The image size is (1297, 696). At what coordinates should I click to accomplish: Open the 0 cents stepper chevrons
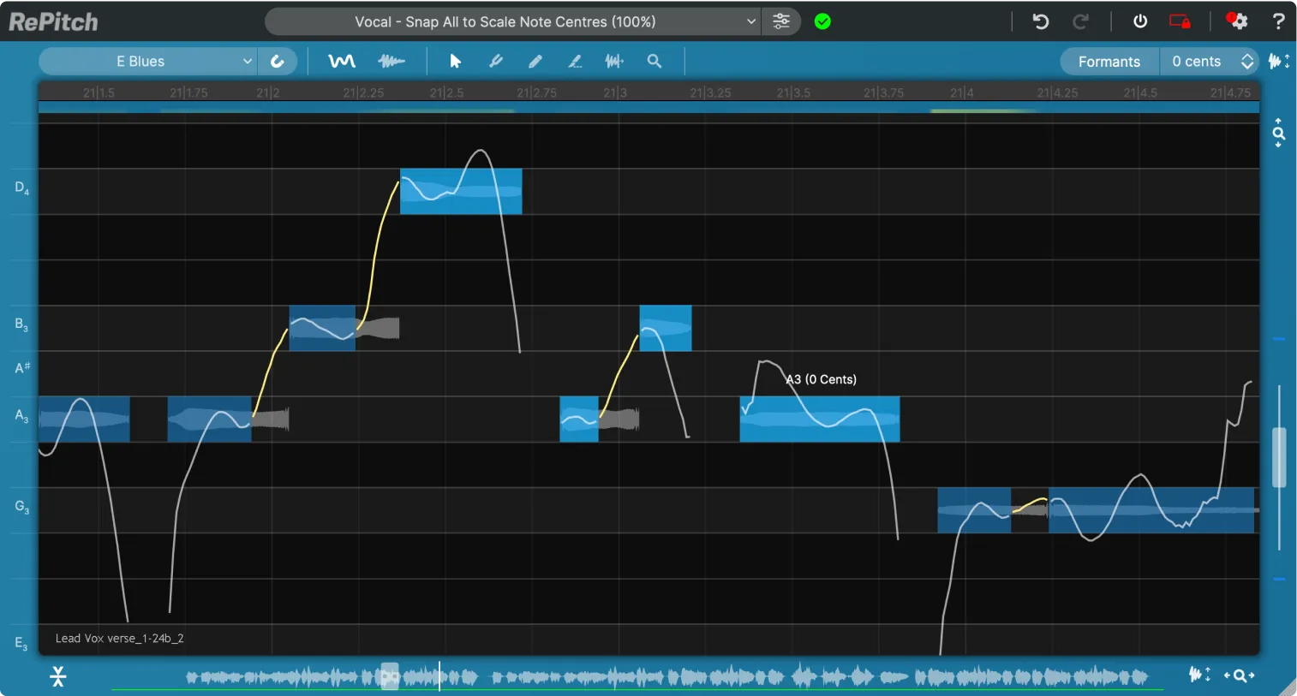1247,61
